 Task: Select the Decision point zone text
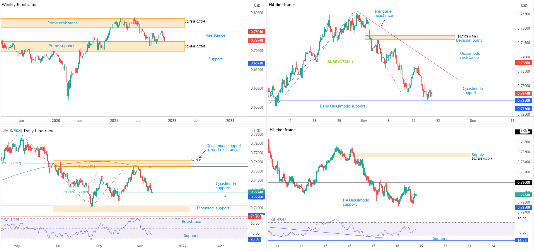click(x=469, y=40)
